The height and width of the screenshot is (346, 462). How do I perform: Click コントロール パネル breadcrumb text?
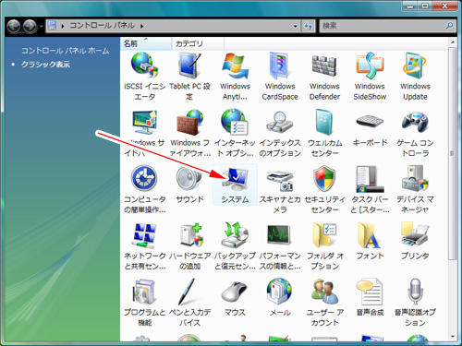tap(102, 26)
